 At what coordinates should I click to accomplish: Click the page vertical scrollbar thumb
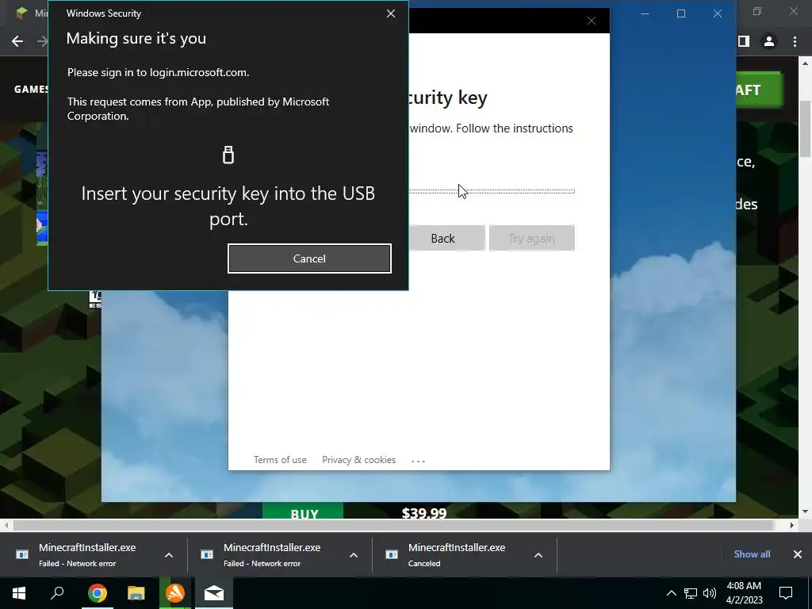coord(805,128)
